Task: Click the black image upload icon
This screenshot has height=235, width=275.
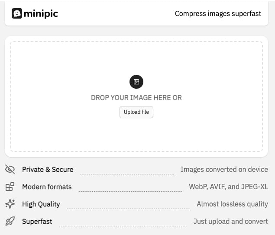Action: (x=136, y=82)
